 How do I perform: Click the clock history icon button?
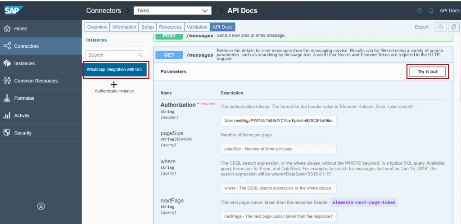(440, 27)
